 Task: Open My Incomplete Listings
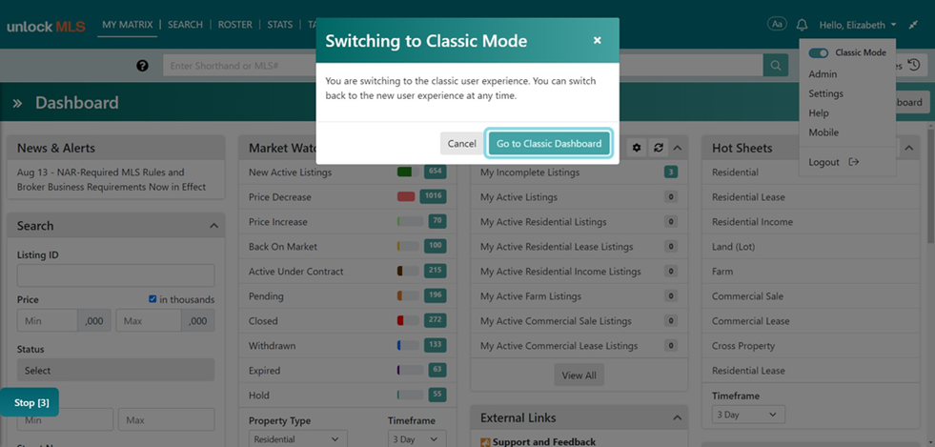click(x=530, y=173)
